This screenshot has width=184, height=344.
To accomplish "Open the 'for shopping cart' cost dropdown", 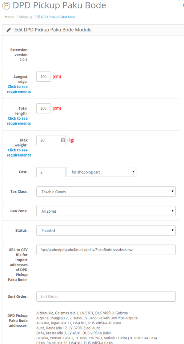I will click(101, 172).
